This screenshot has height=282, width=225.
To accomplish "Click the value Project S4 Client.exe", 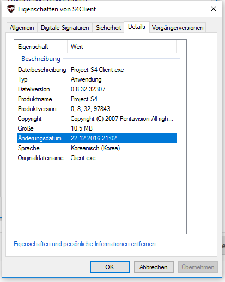I will pyautogui.click(x=98, y=70).
